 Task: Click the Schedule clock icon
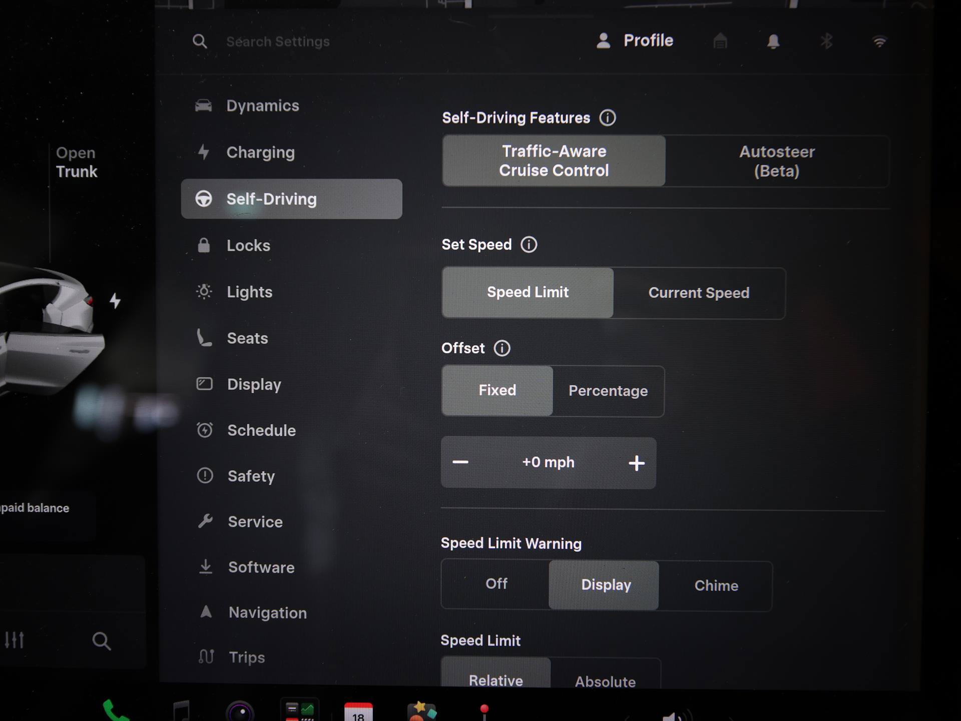tap(205, 430)
